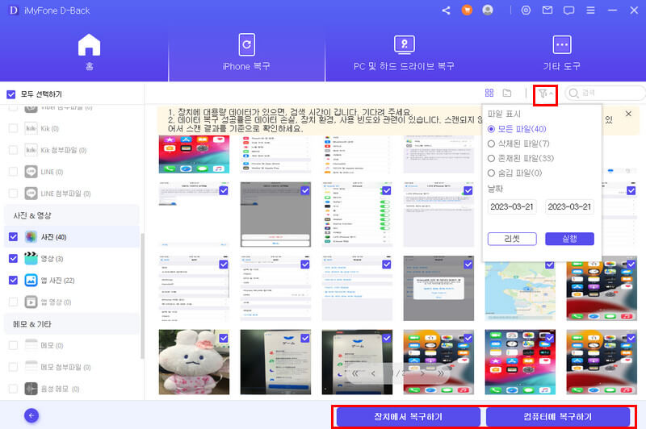Screen dimensions: 646x429
Task: Click the 실행 button
Action: pyautogui.click(x=569, y=239)
